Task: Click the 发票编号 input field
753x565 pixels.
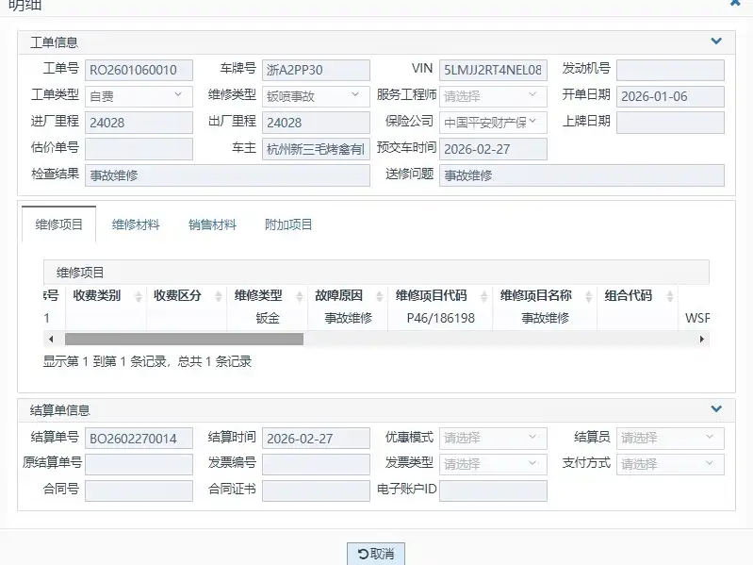Action: click(x=316, y=464)
